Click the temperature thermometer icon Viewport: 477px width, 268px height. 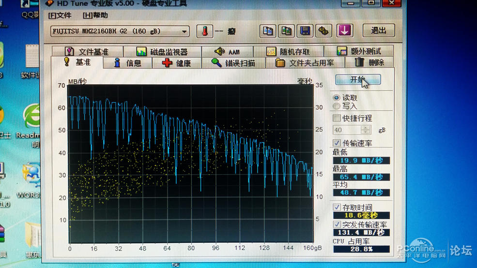click(x=204, y=31)
